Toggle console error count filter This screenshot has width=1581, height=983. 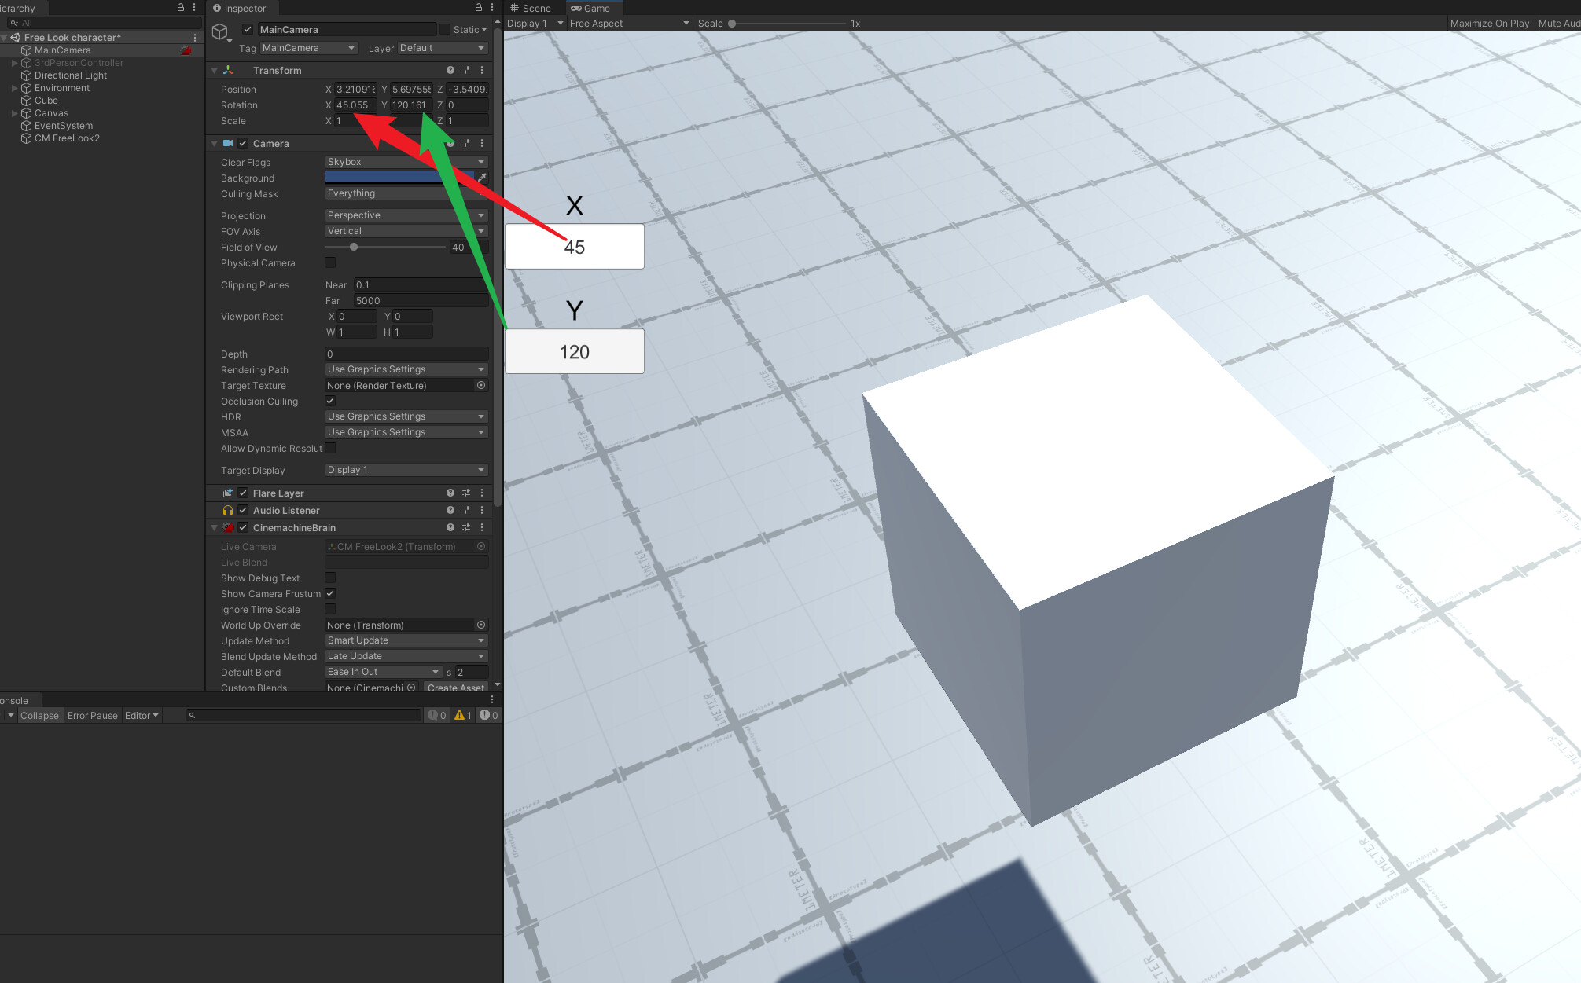(489, 715)
